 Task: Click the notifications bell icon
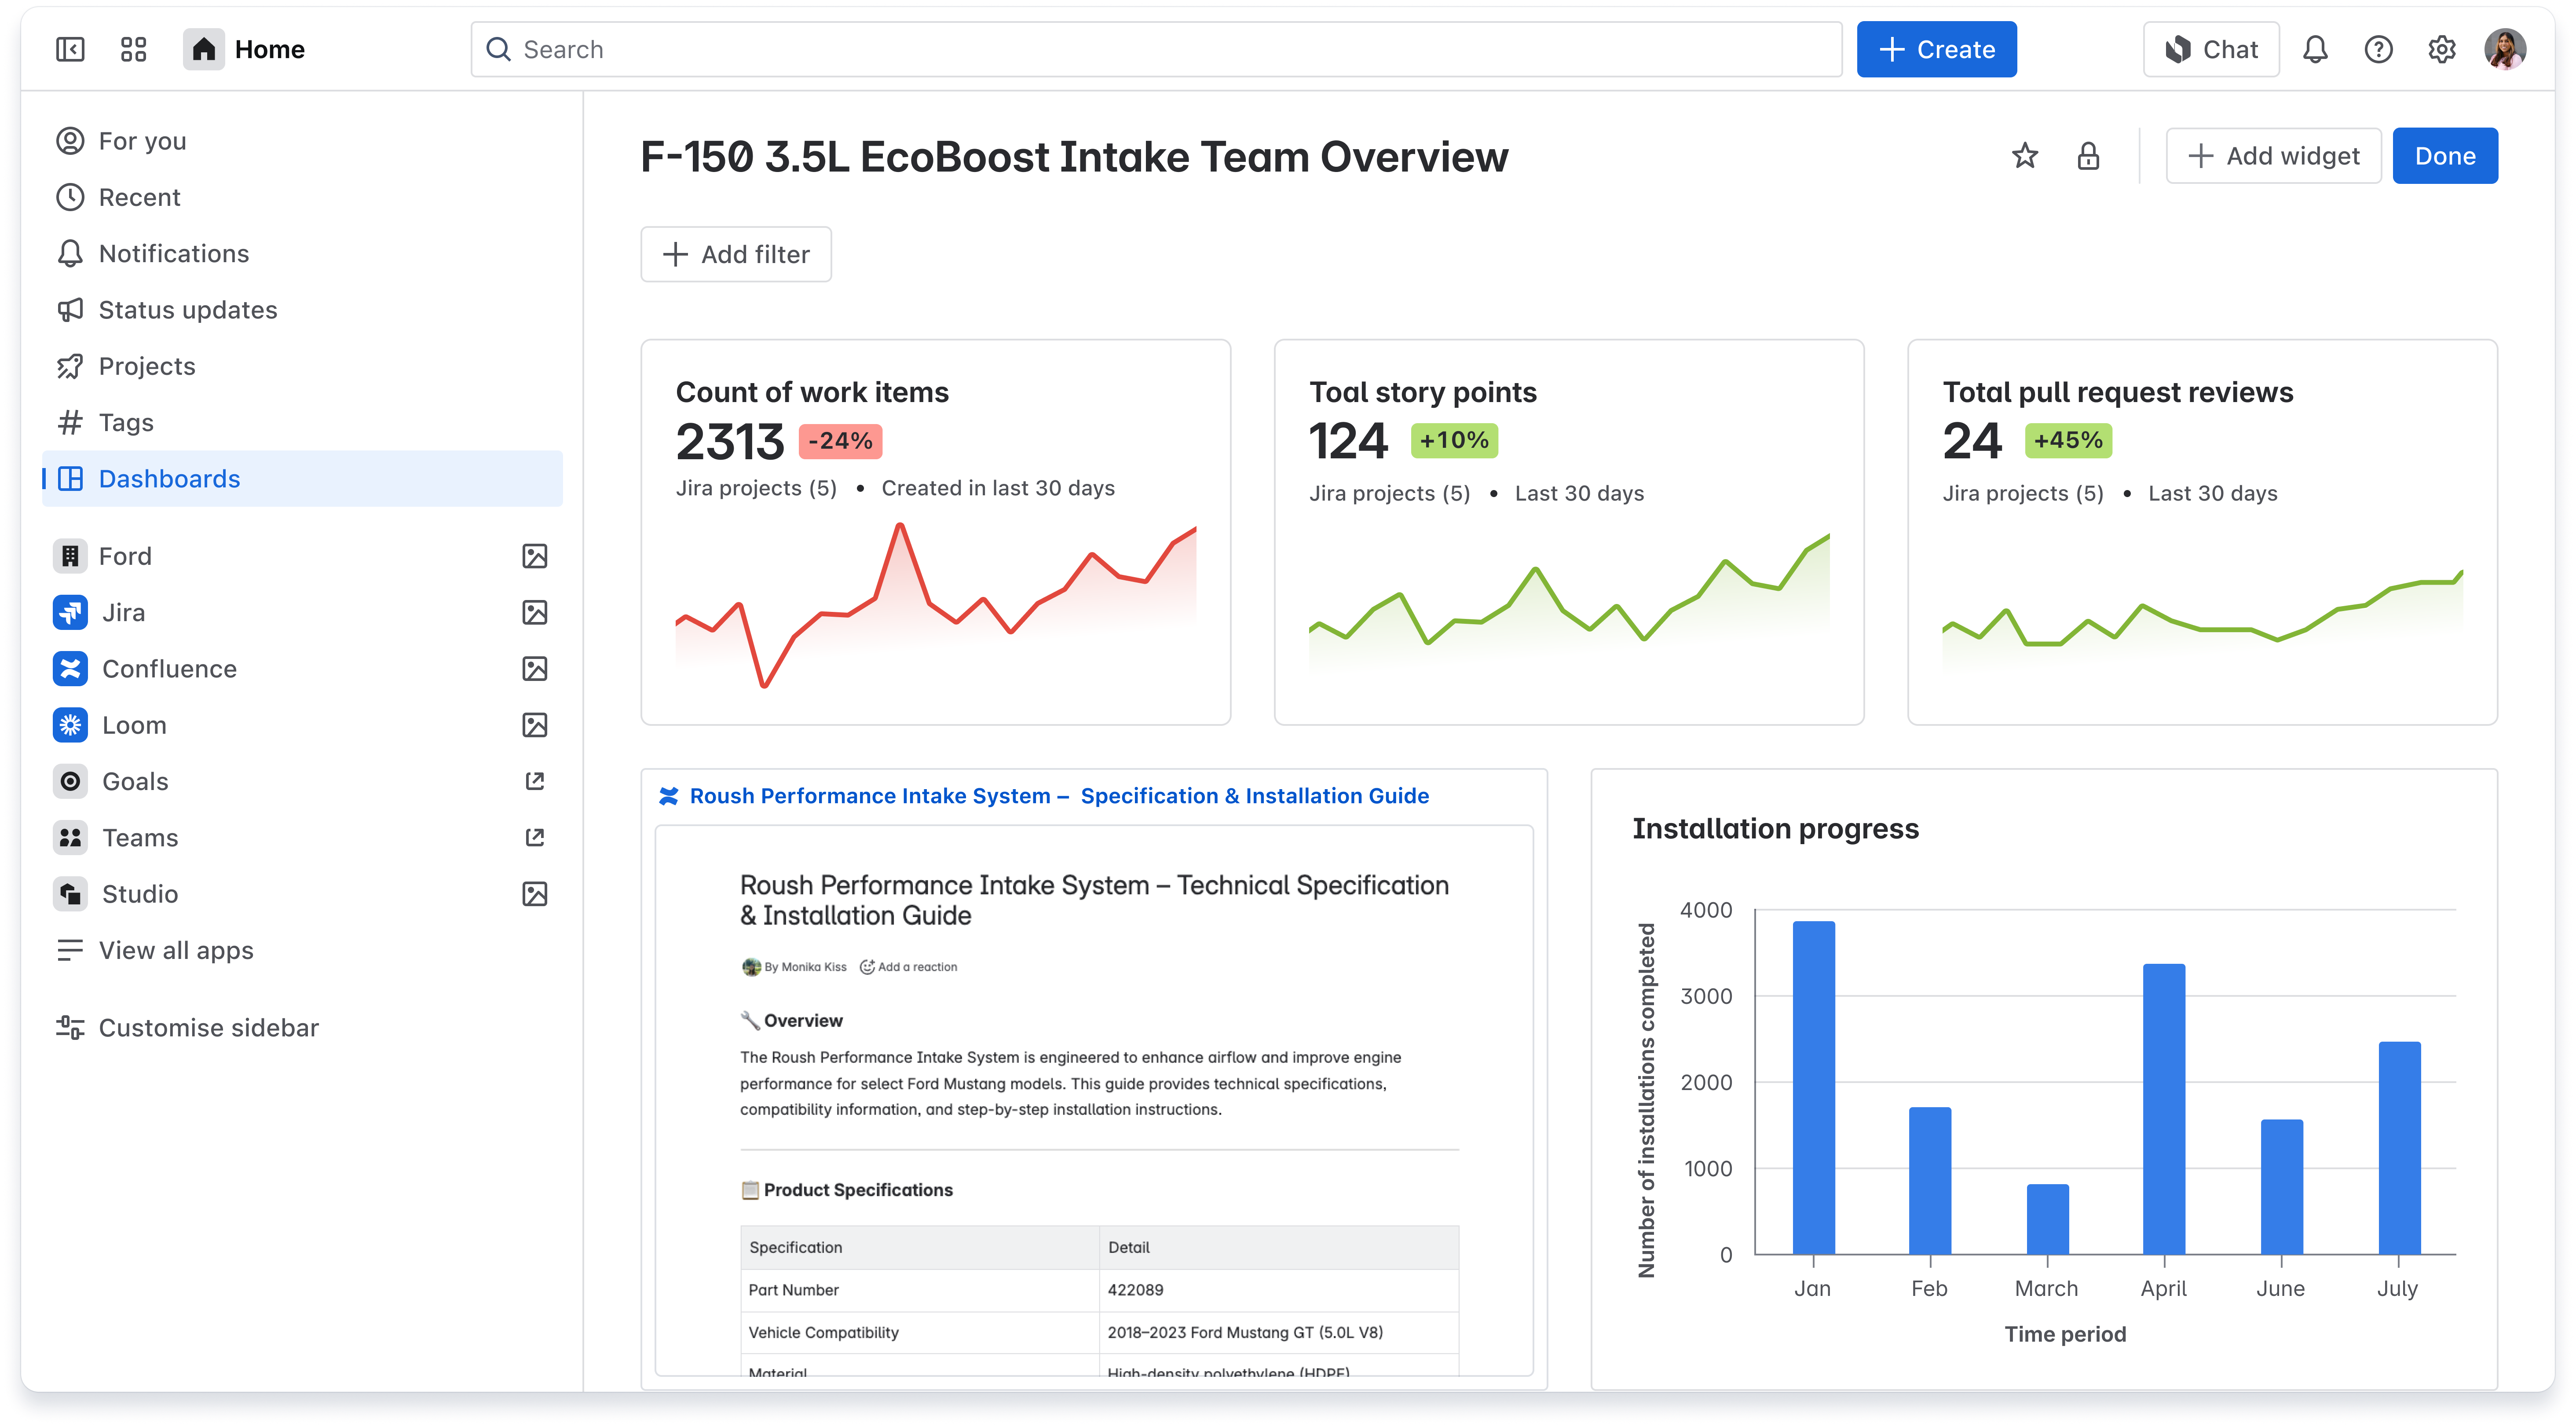click(2315, 49)
